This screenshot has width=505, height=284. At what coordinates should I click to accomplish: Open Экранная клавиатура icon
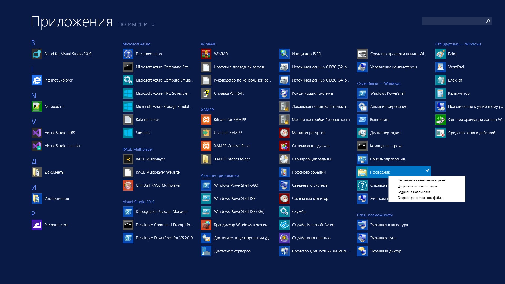click(362, 225)
